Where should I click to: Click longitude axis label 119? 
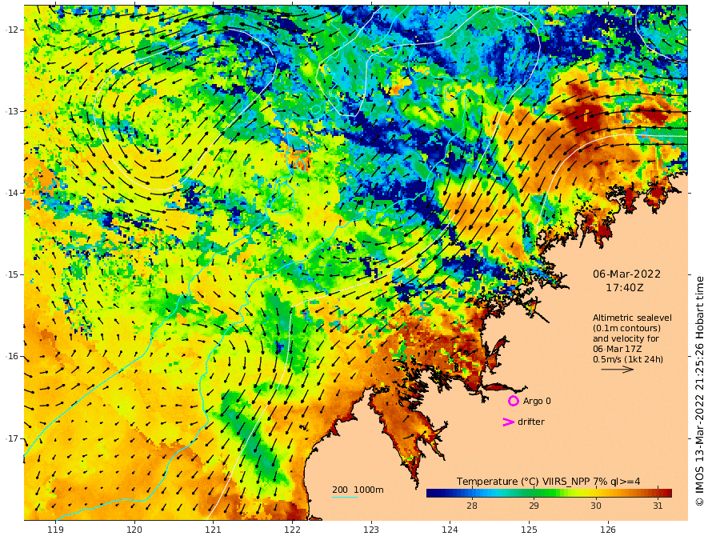pos(55,530)
